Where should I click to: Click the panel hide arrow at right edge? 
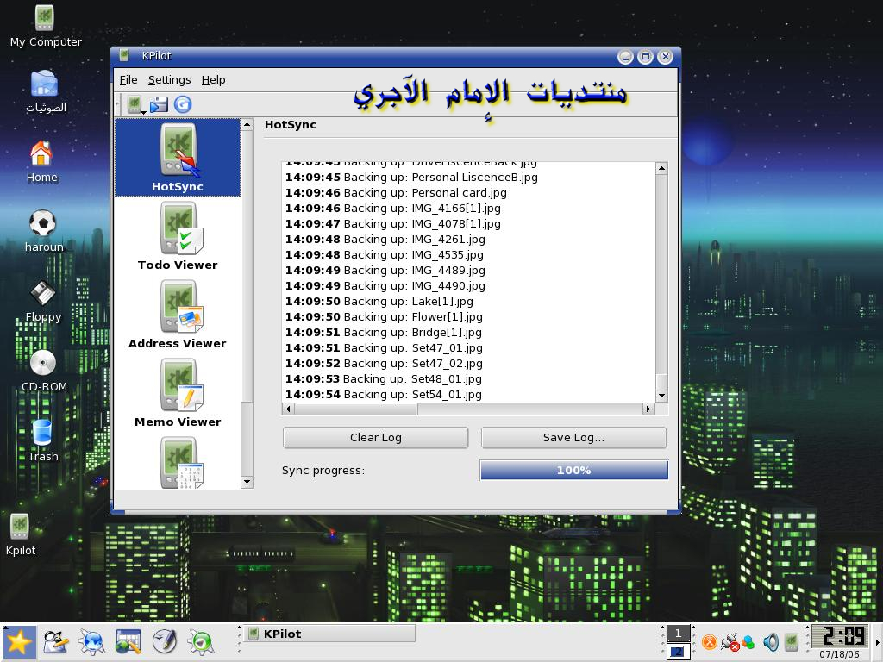877,642
